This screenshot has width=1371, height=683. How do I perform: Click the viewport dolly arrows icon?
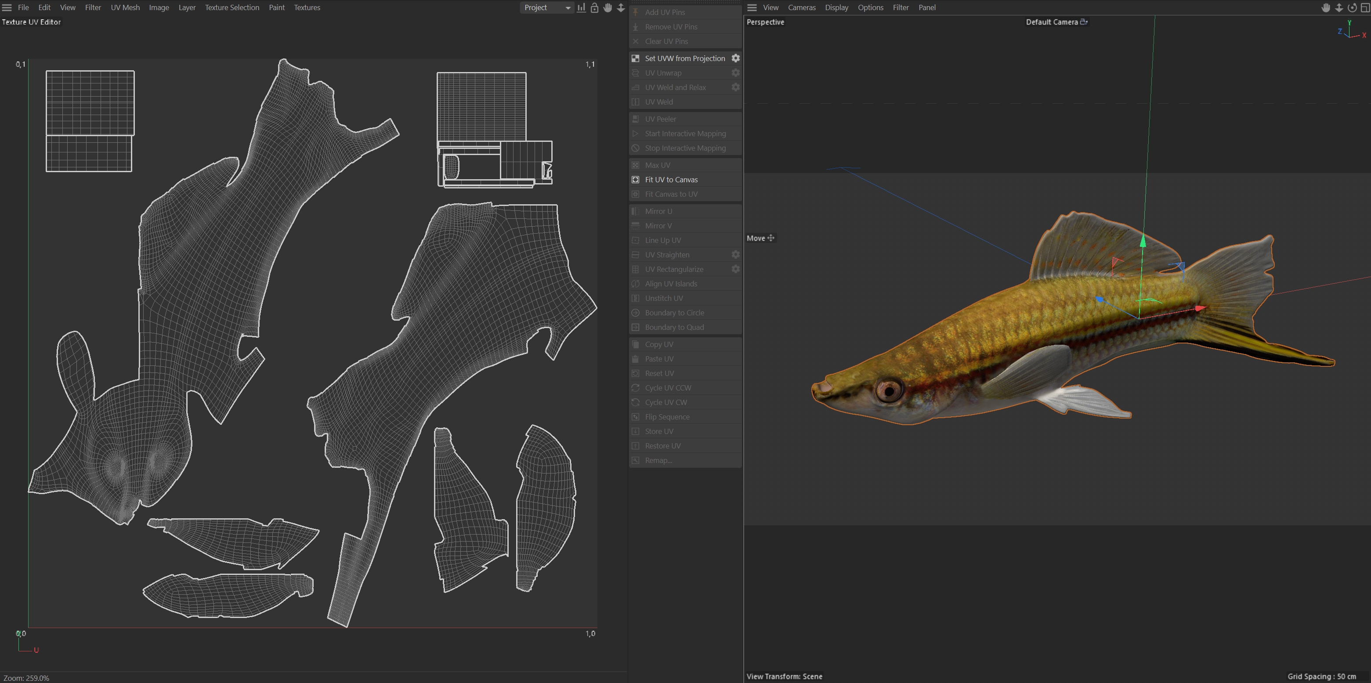(x=1339, y=7)
